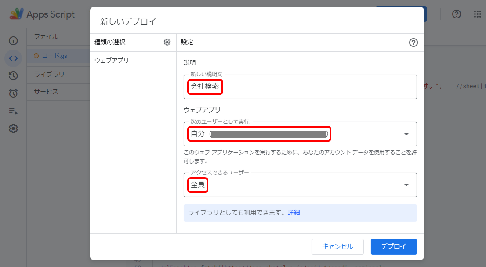Click the 新しいデプロイ dialog title
Screen dimensions: 486x267
pos(128,21)
